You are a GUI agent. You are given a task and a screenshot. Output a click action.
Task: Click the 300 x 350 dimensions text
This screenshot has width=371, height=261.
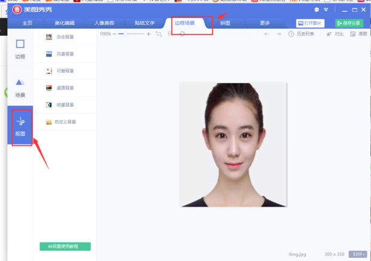click(334, 254)
